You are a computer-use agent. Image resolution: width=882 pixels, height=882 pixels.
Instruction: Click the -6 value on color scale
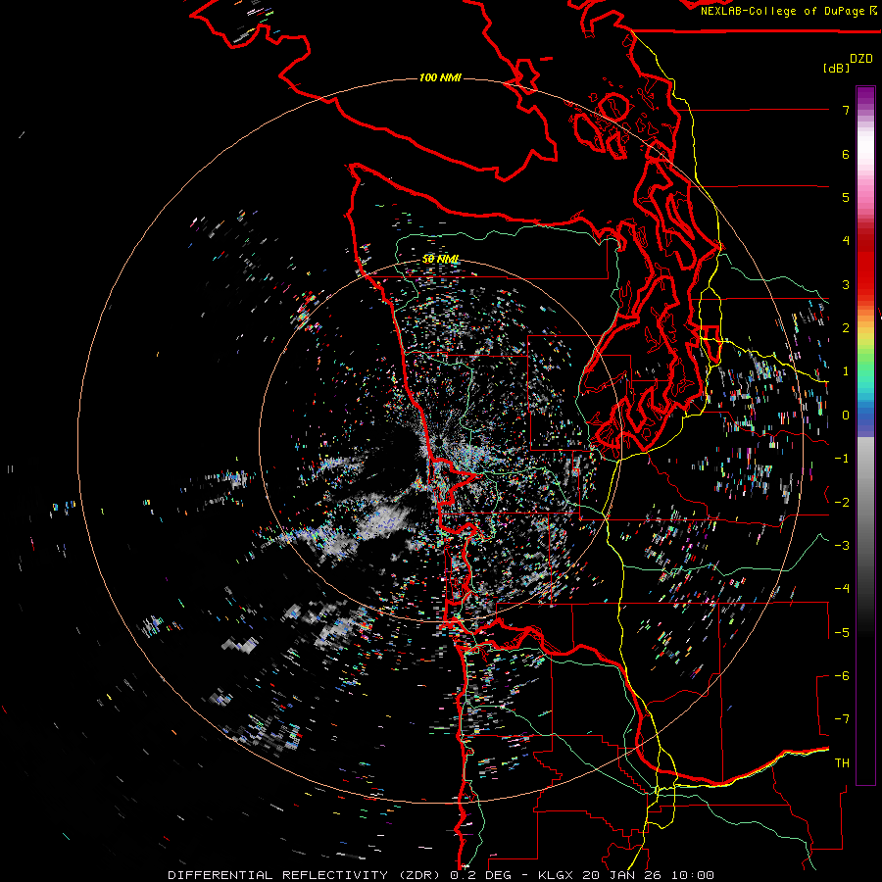coord(842,676)
